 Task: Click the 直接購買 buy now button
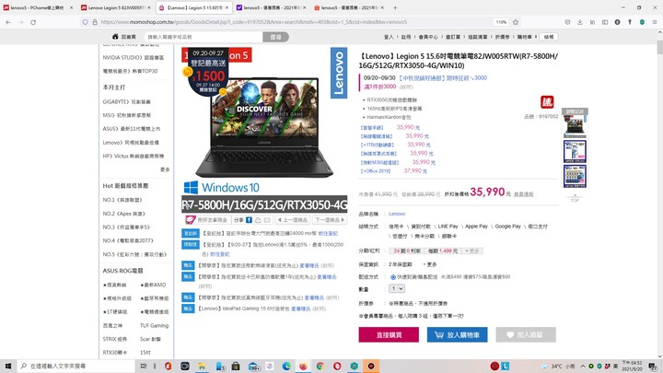389,334
